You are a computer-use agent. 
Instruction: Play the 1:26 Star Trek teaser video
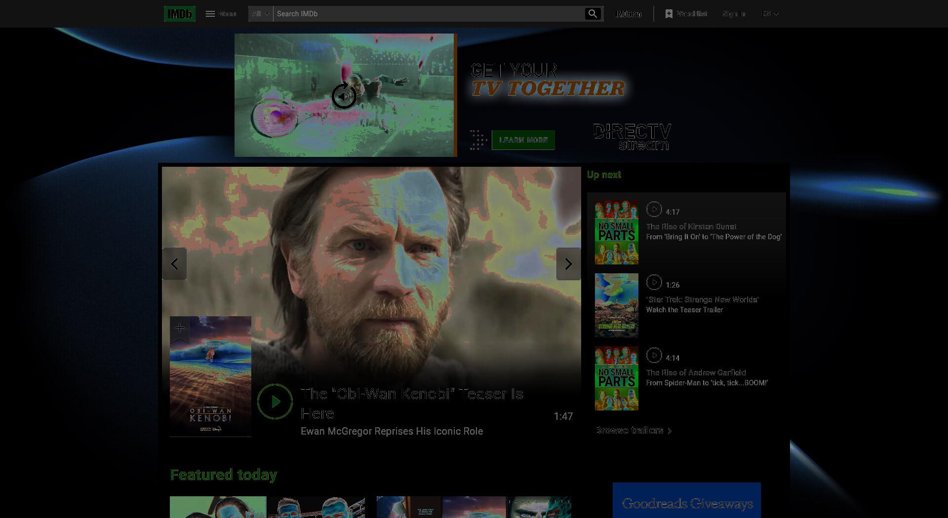coord(654,282)
